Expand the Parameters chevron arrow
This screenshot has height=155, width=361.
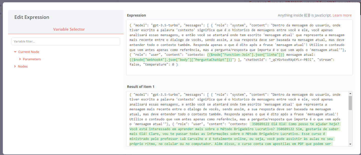click(20, 59)
